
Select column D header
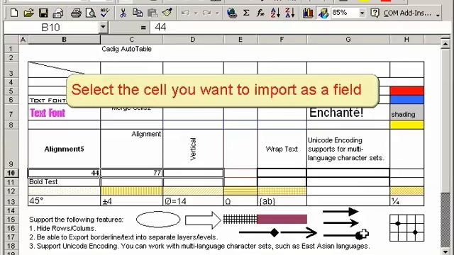[193, 40]
